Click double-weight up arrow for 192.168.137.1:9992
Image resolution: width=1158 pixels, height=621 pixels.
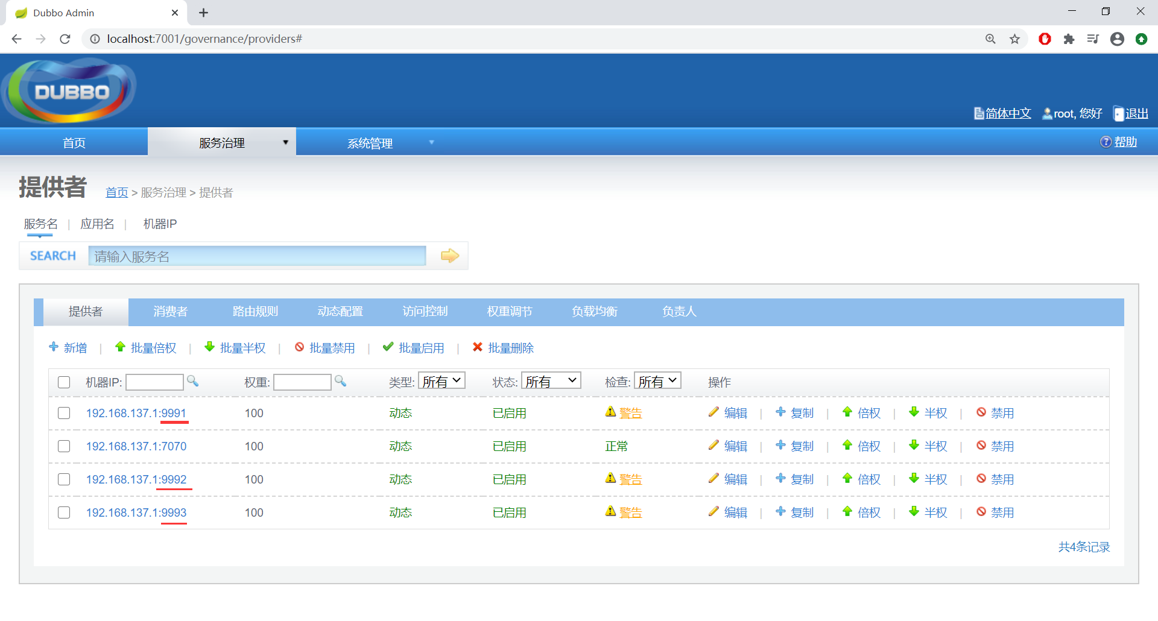click(847, 478)
